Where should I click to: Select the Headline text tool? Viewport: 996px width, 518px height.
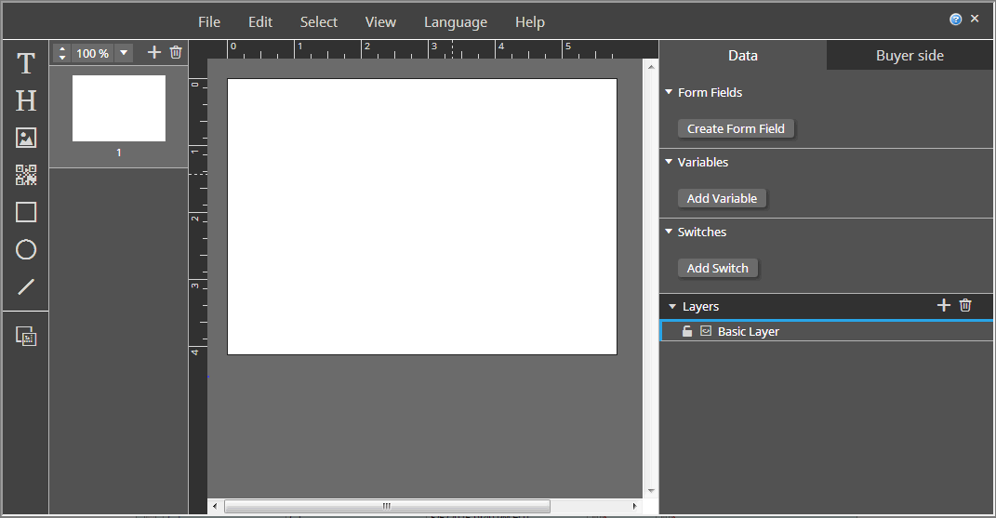click(x=26, y=101)
